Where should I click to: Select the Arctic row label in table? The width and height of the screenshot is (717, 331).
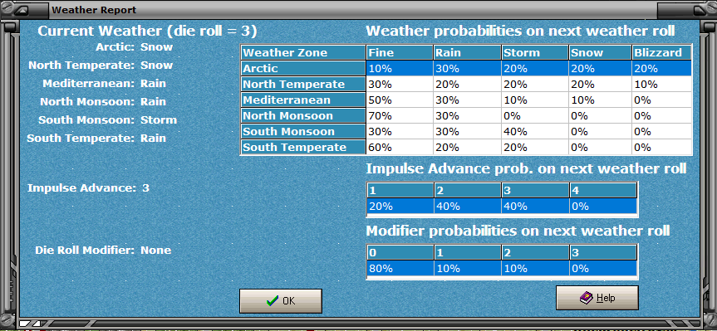(303, 69)
